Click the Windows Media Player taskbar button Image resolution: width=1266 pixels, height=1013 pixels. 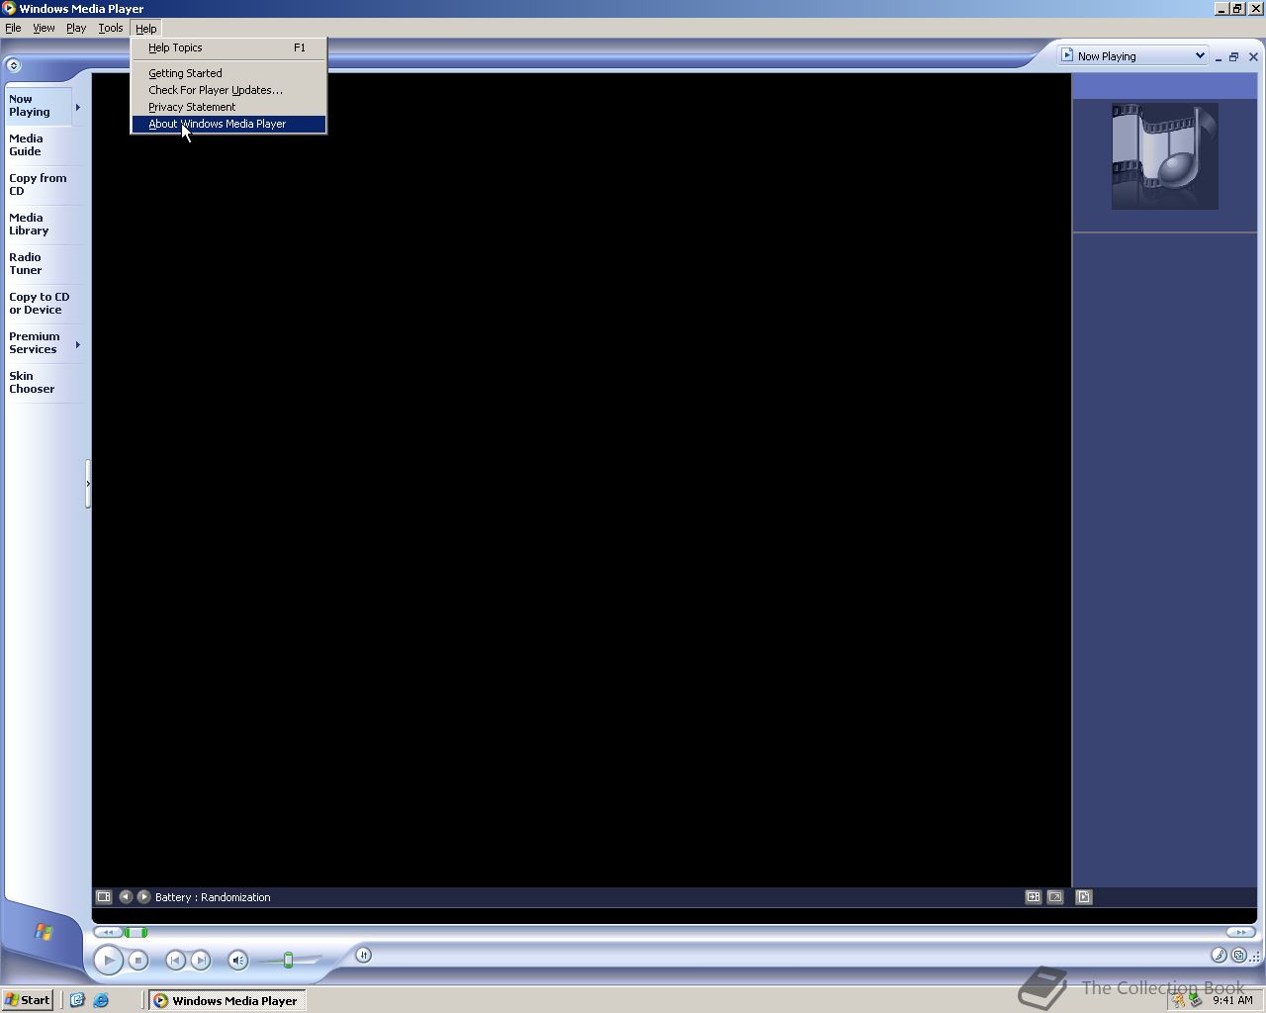[x=226, y=1000]
